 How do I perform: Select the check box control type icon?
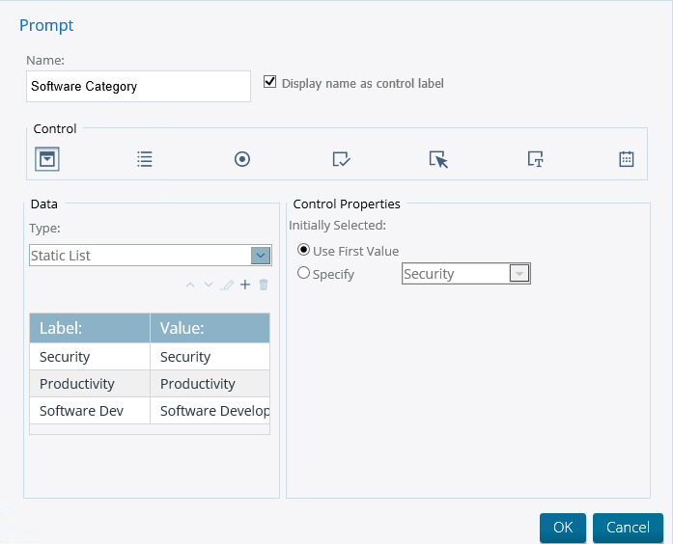coord(341,159)
